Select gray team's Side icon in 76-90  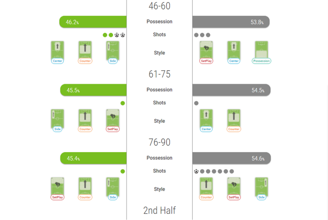point(261,187)
